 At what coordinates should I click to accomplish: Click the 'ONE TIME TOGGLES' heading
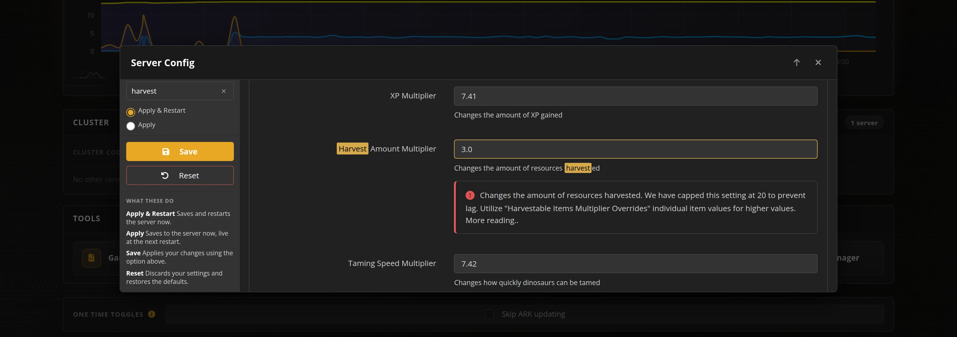pos(108,314)
